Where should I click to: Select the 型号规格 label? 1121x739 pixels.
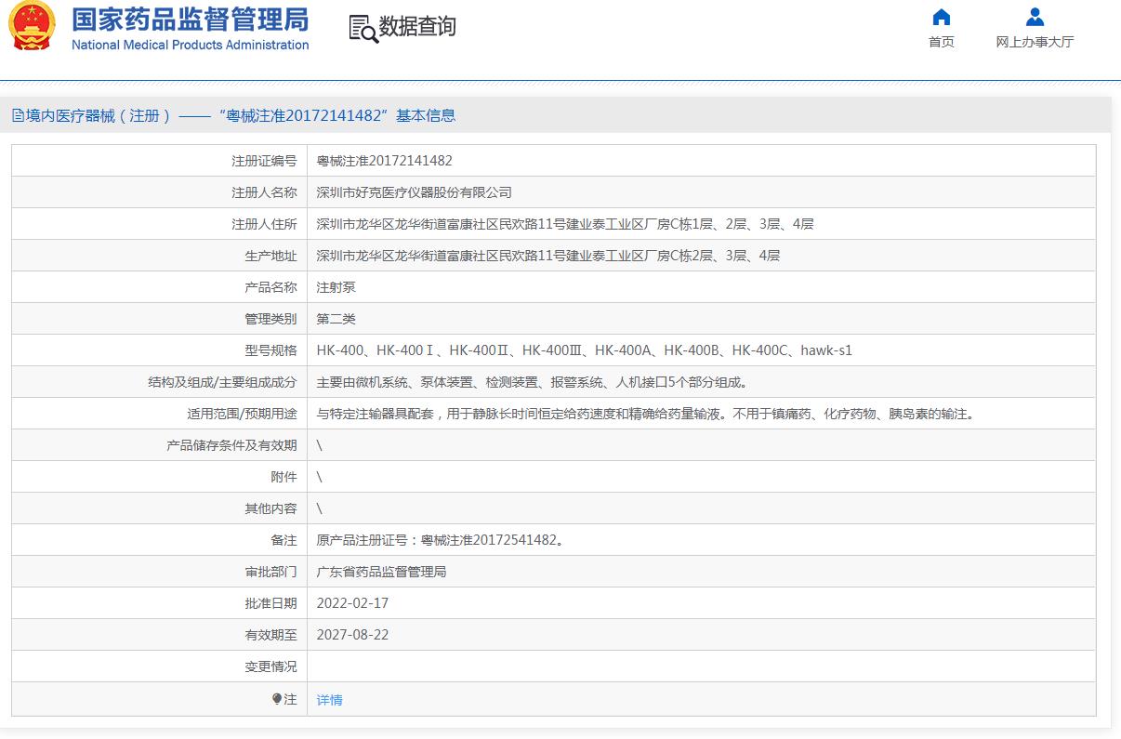[x=270, y=350]
